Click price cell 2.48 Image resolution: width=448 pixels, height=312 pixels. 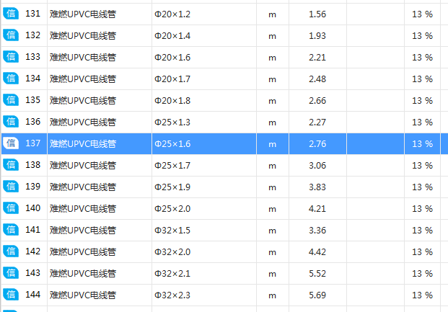coord(317,79)
